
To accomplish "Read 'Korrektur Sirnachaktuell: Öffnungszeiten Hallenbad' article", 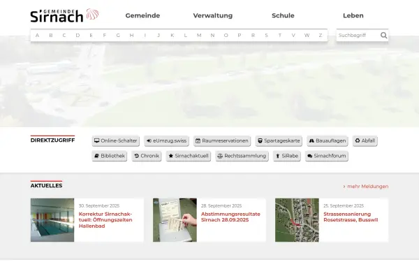I will [105, 220].
